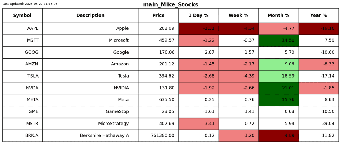Click Google's 1 Day % value 2.87
Image resolution: width=341 pixels, height=144 pixels.
tap(198, 52)
